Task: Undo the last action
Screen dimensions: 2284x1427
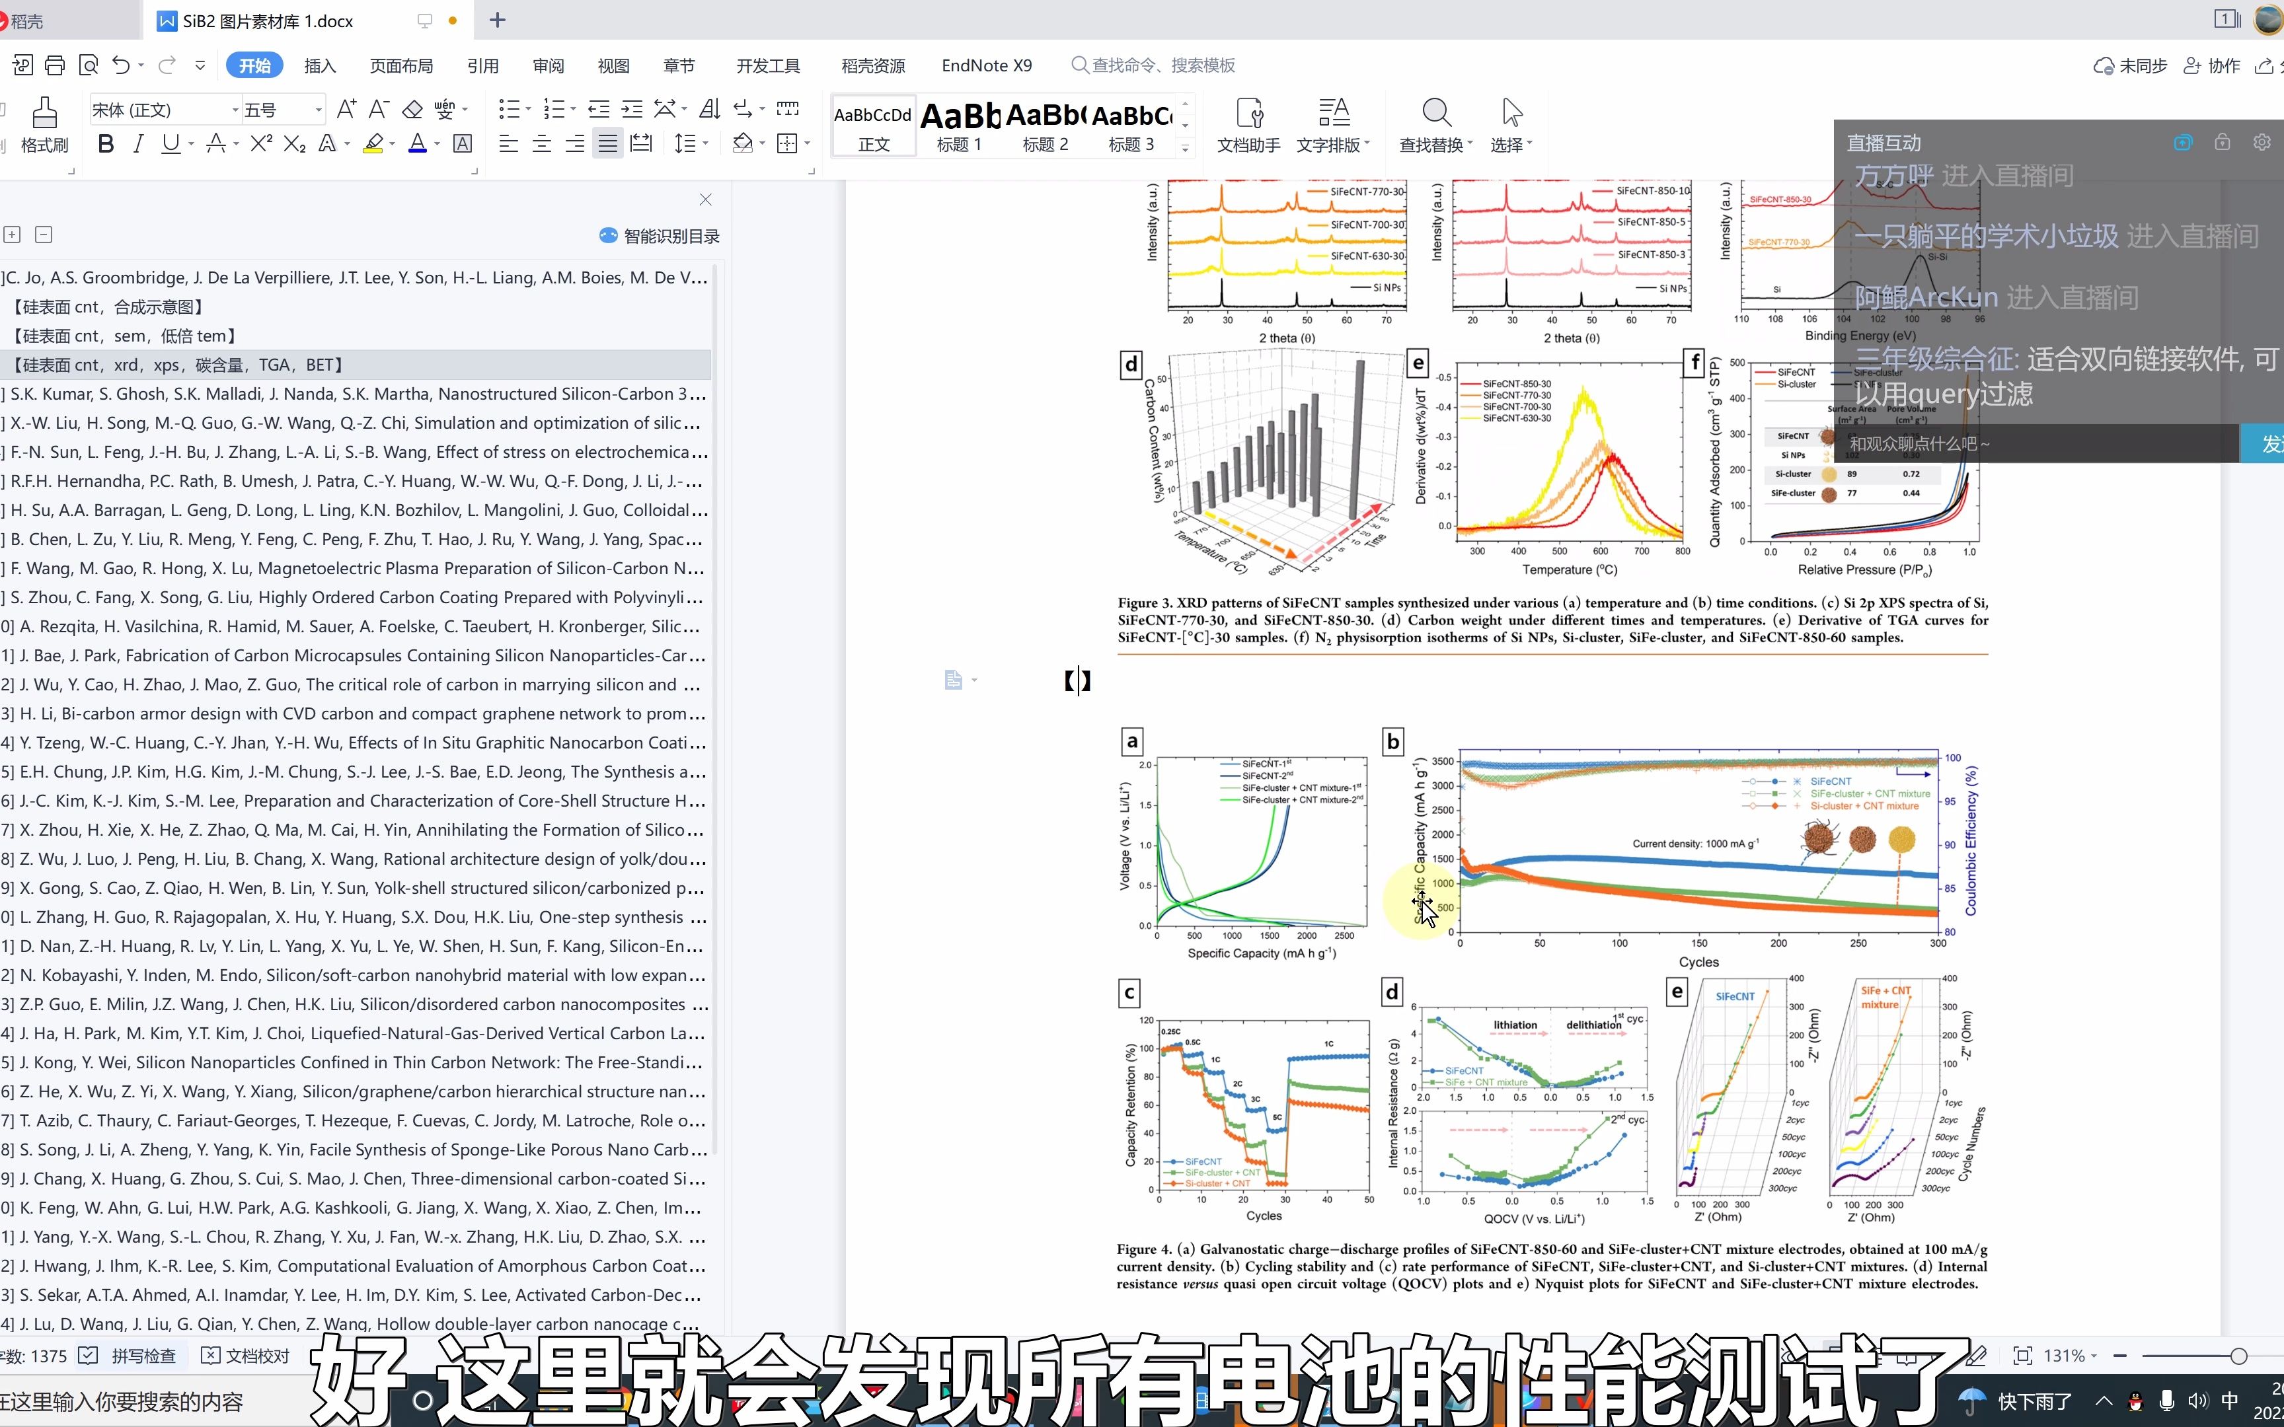Action: [121, 65]
